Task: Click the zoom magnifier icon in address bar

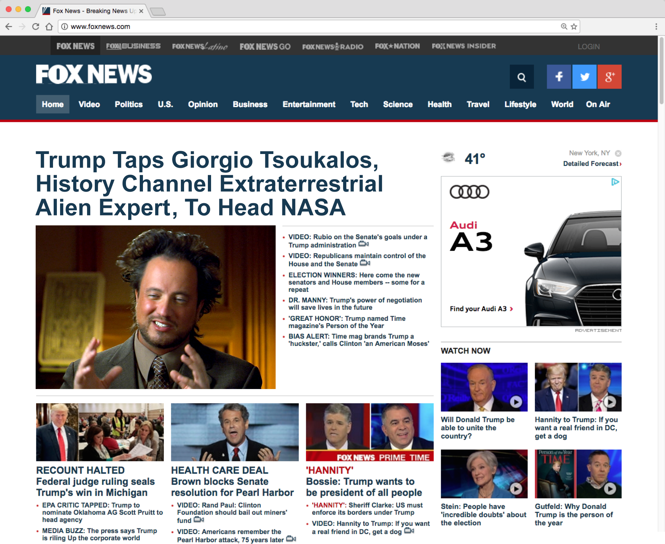Action: click(x=564, y=26)
